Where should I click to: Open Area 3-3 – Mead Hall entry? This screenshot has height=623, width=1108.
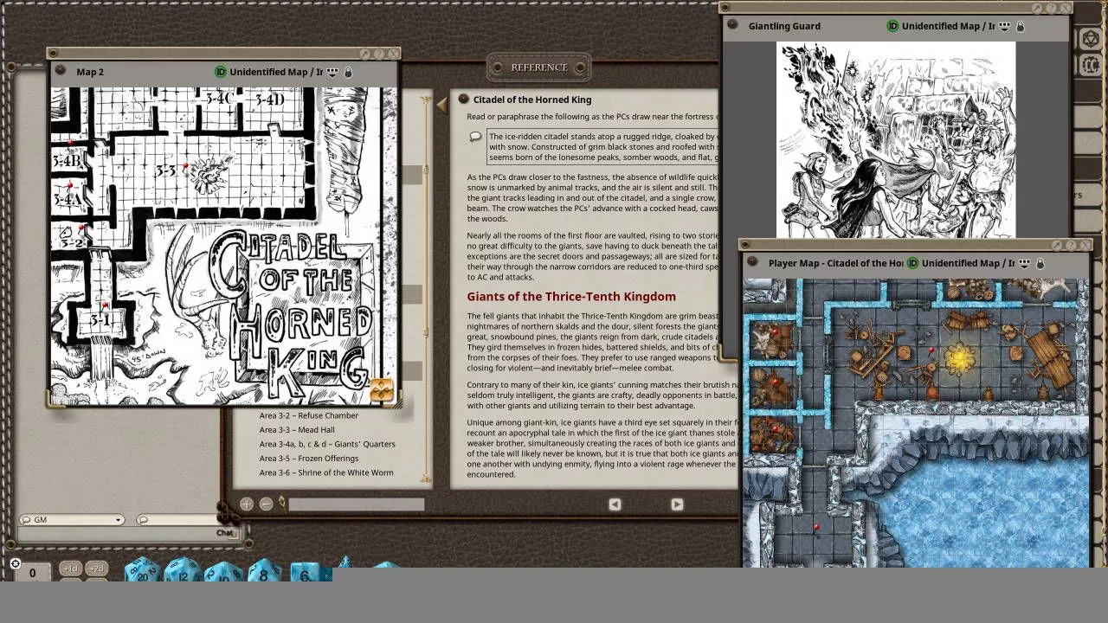[x=297, y=430]
